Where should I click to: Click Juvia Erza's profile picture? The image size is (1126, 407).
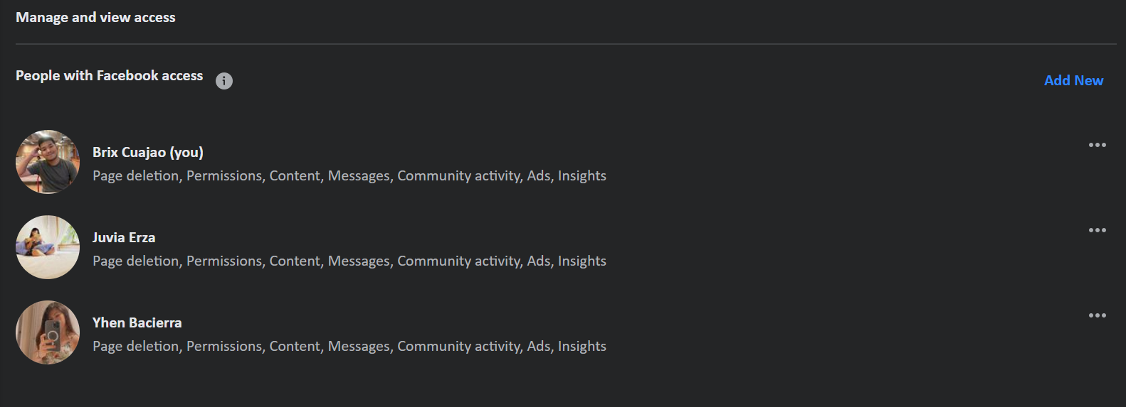[x=48, y=247]
